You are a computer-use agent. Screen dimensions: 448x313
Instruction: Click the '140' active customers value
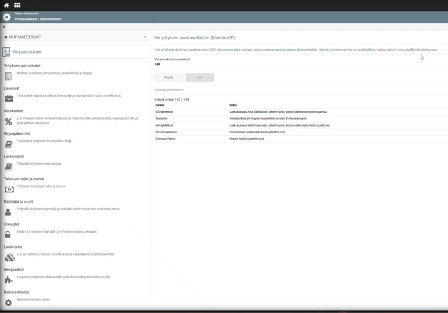pyautogui.click(x=157, y=64)
